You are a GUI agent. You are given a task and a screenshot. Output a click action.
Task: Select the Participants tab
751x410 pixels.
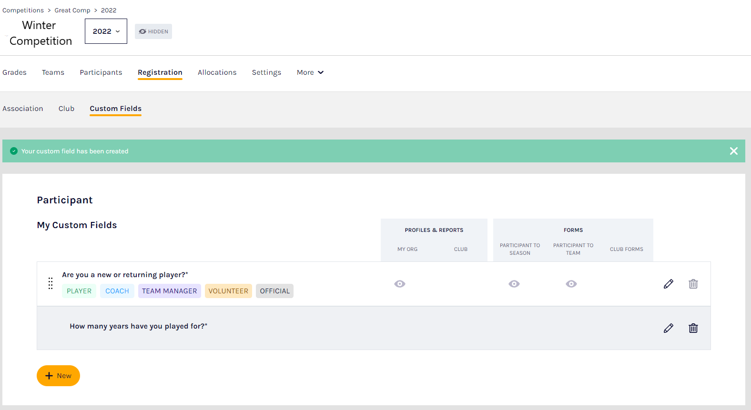[101, 72]
